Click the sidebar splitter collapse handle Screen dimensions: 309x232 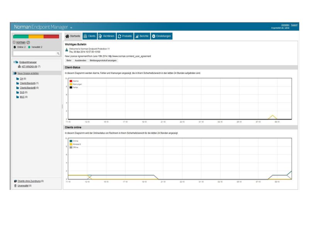tap(62, 107)
